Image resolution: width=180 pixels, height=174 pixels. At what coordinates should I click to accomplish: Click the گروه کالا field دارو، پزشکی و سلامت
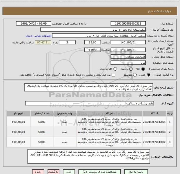tap(89, 103)
